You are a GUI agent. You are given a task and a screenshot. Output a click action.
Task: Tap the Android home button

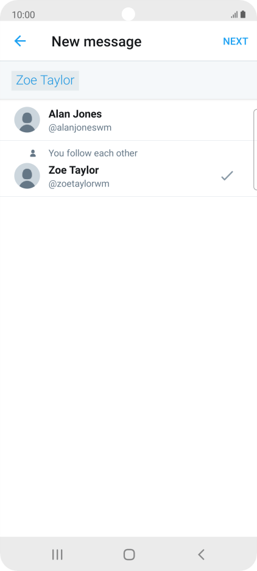pos(129,555)
